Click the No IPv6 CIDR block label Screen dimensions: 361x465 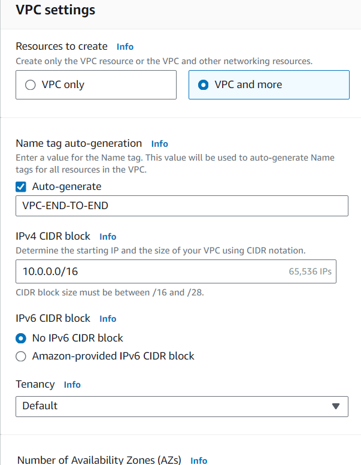pyautogui.click(x=77, y=338)
